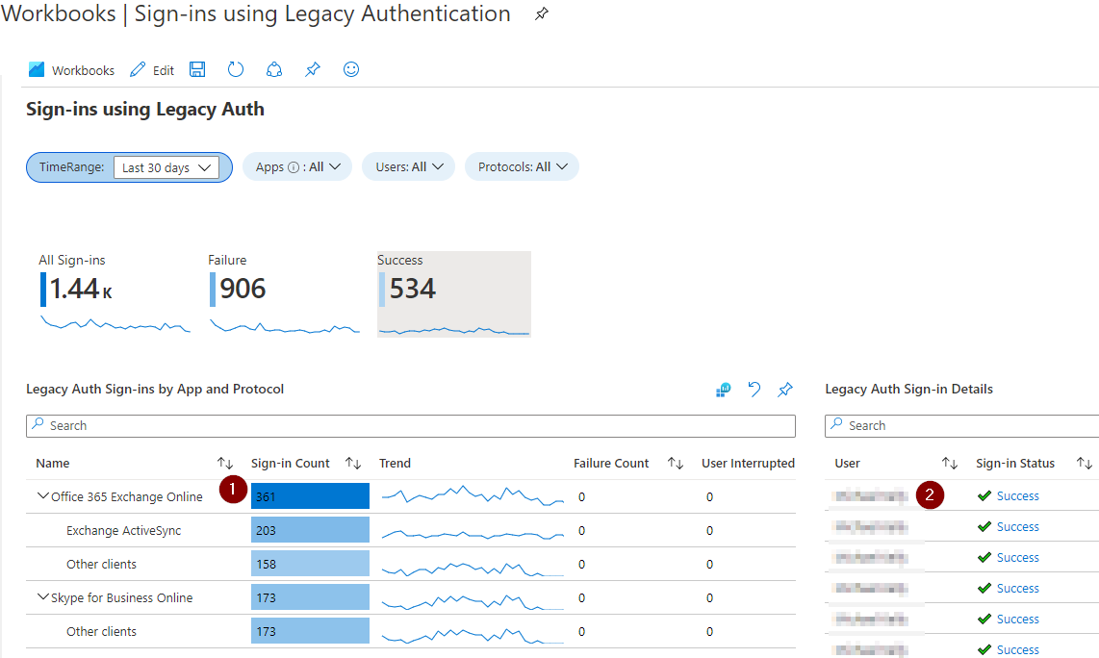Undo changes on the App and Protocol chart
The image size is (1099, 658).
(x=754, y=390)
